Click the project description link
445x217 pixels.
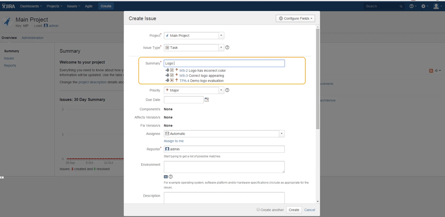tap(92, 82)
